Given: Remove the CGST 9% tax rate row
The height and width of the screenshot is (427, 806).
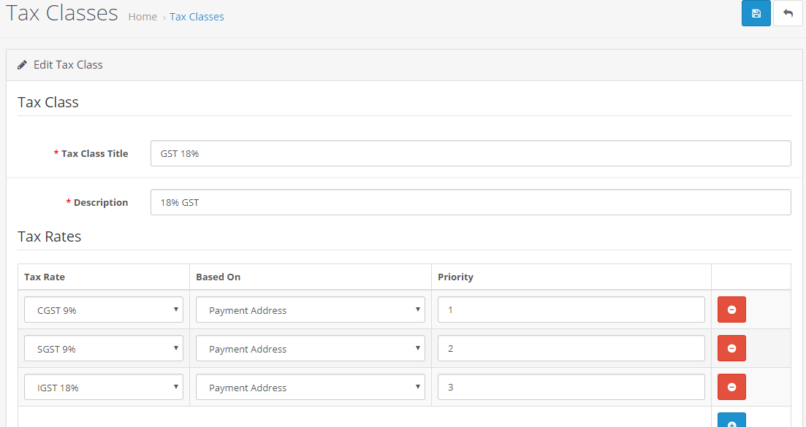Looking at the screenshot, I should 731,309.
